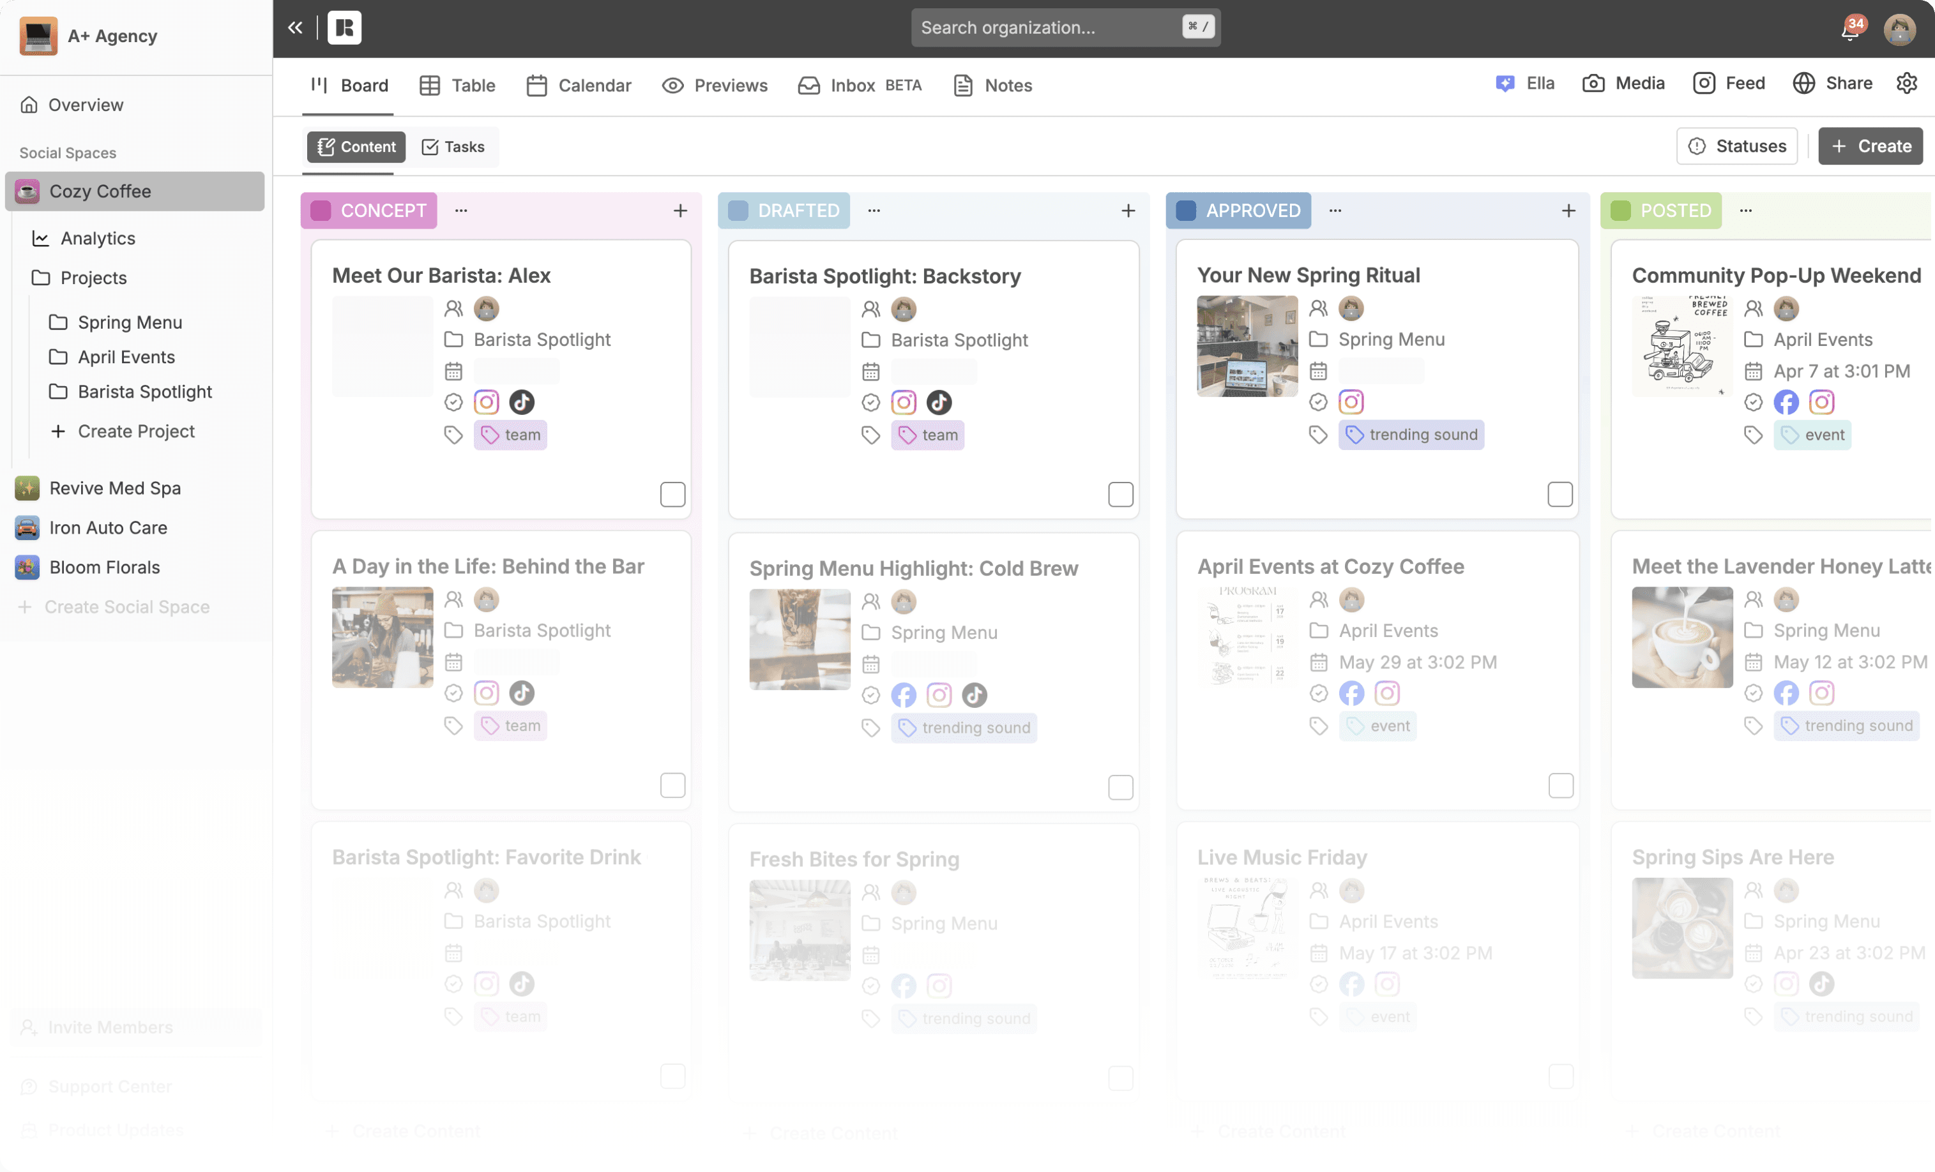1935x1172 pixels.
Task: Open Overview in sidebar
Action: (72, 105)
